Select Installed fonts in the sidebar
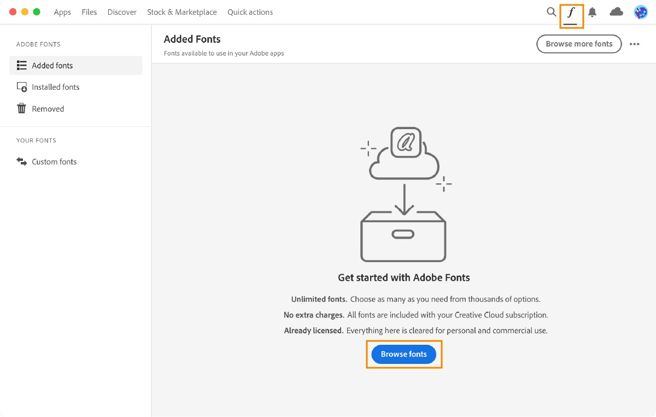Image resolution: width=656 pixels, height=417 pixels. 55,87
